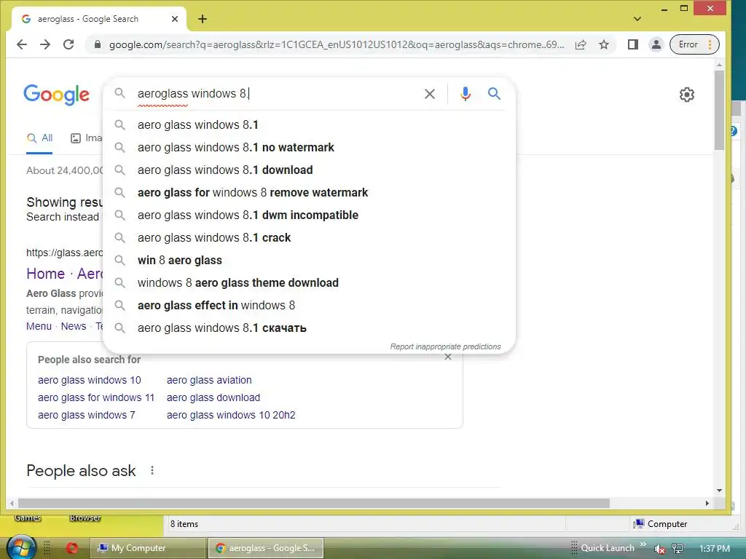Dismiss the People also search for box

(448, 357)
